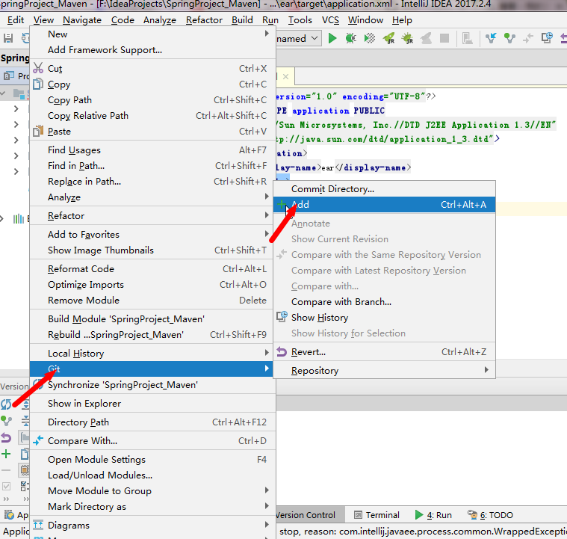Click the Cut scissors icon in context menu
Viewport: 567px width, 539px height.
pyautogui.click(x=38, y=68)
